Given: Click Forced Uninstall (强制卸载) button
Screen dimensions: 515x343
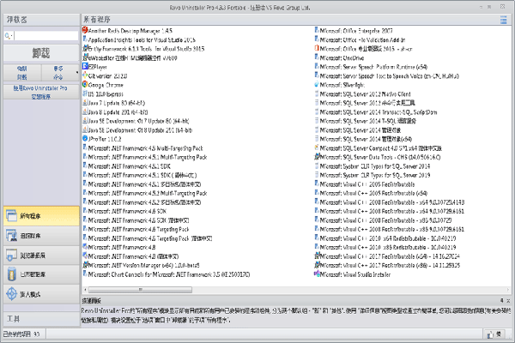Looking at the screenshot, I should tap(22, 73).
